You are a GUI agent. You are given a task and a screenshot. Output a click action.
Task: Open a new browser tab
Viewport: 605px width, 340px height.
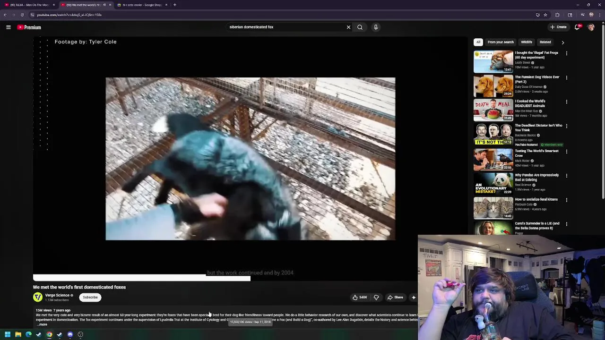[x=175, y=5]
